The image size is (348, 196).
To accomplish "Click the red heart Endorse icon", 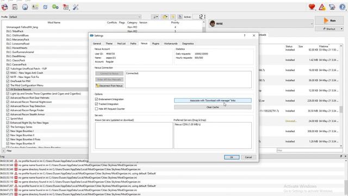I will (312, 7).
